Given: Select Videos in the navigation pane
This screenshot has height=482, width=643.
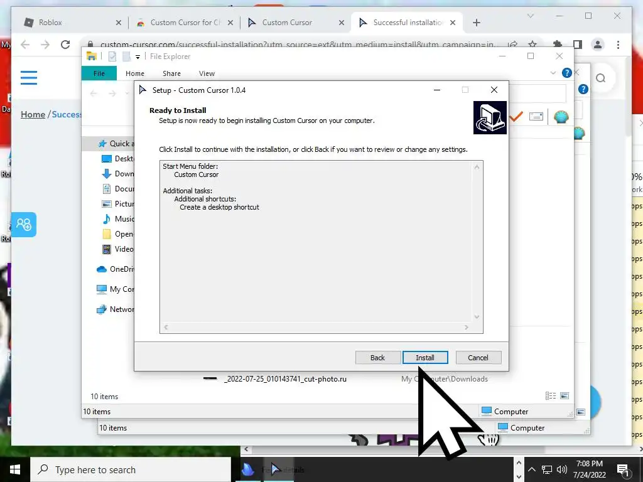Looking at the screenshot, I should [x=117, y=249].
